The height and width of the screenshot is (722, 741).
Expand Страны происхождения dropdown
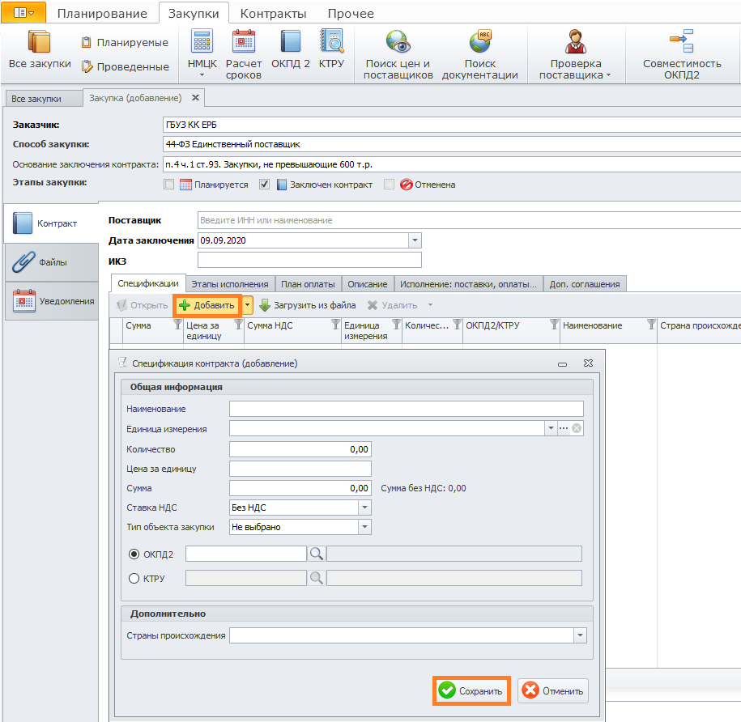tap(580, 635)
